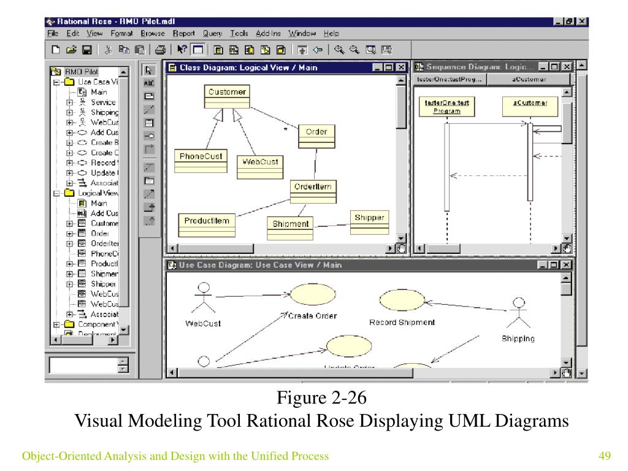Pick the Selection arrow tool in toolbox
Screen dimensions: 628x471
(x=148, y=70)
